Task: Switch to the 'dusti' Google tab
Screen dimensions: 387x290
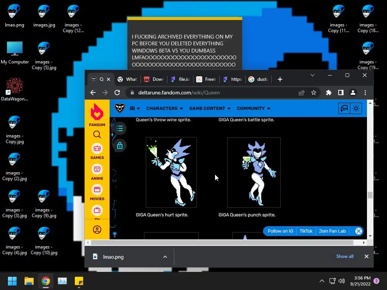Action: pos(259,79)
